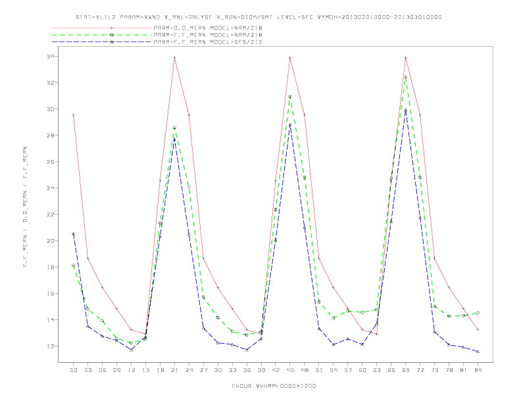Click blue triangle marker at hour 00

coord(74,234)
